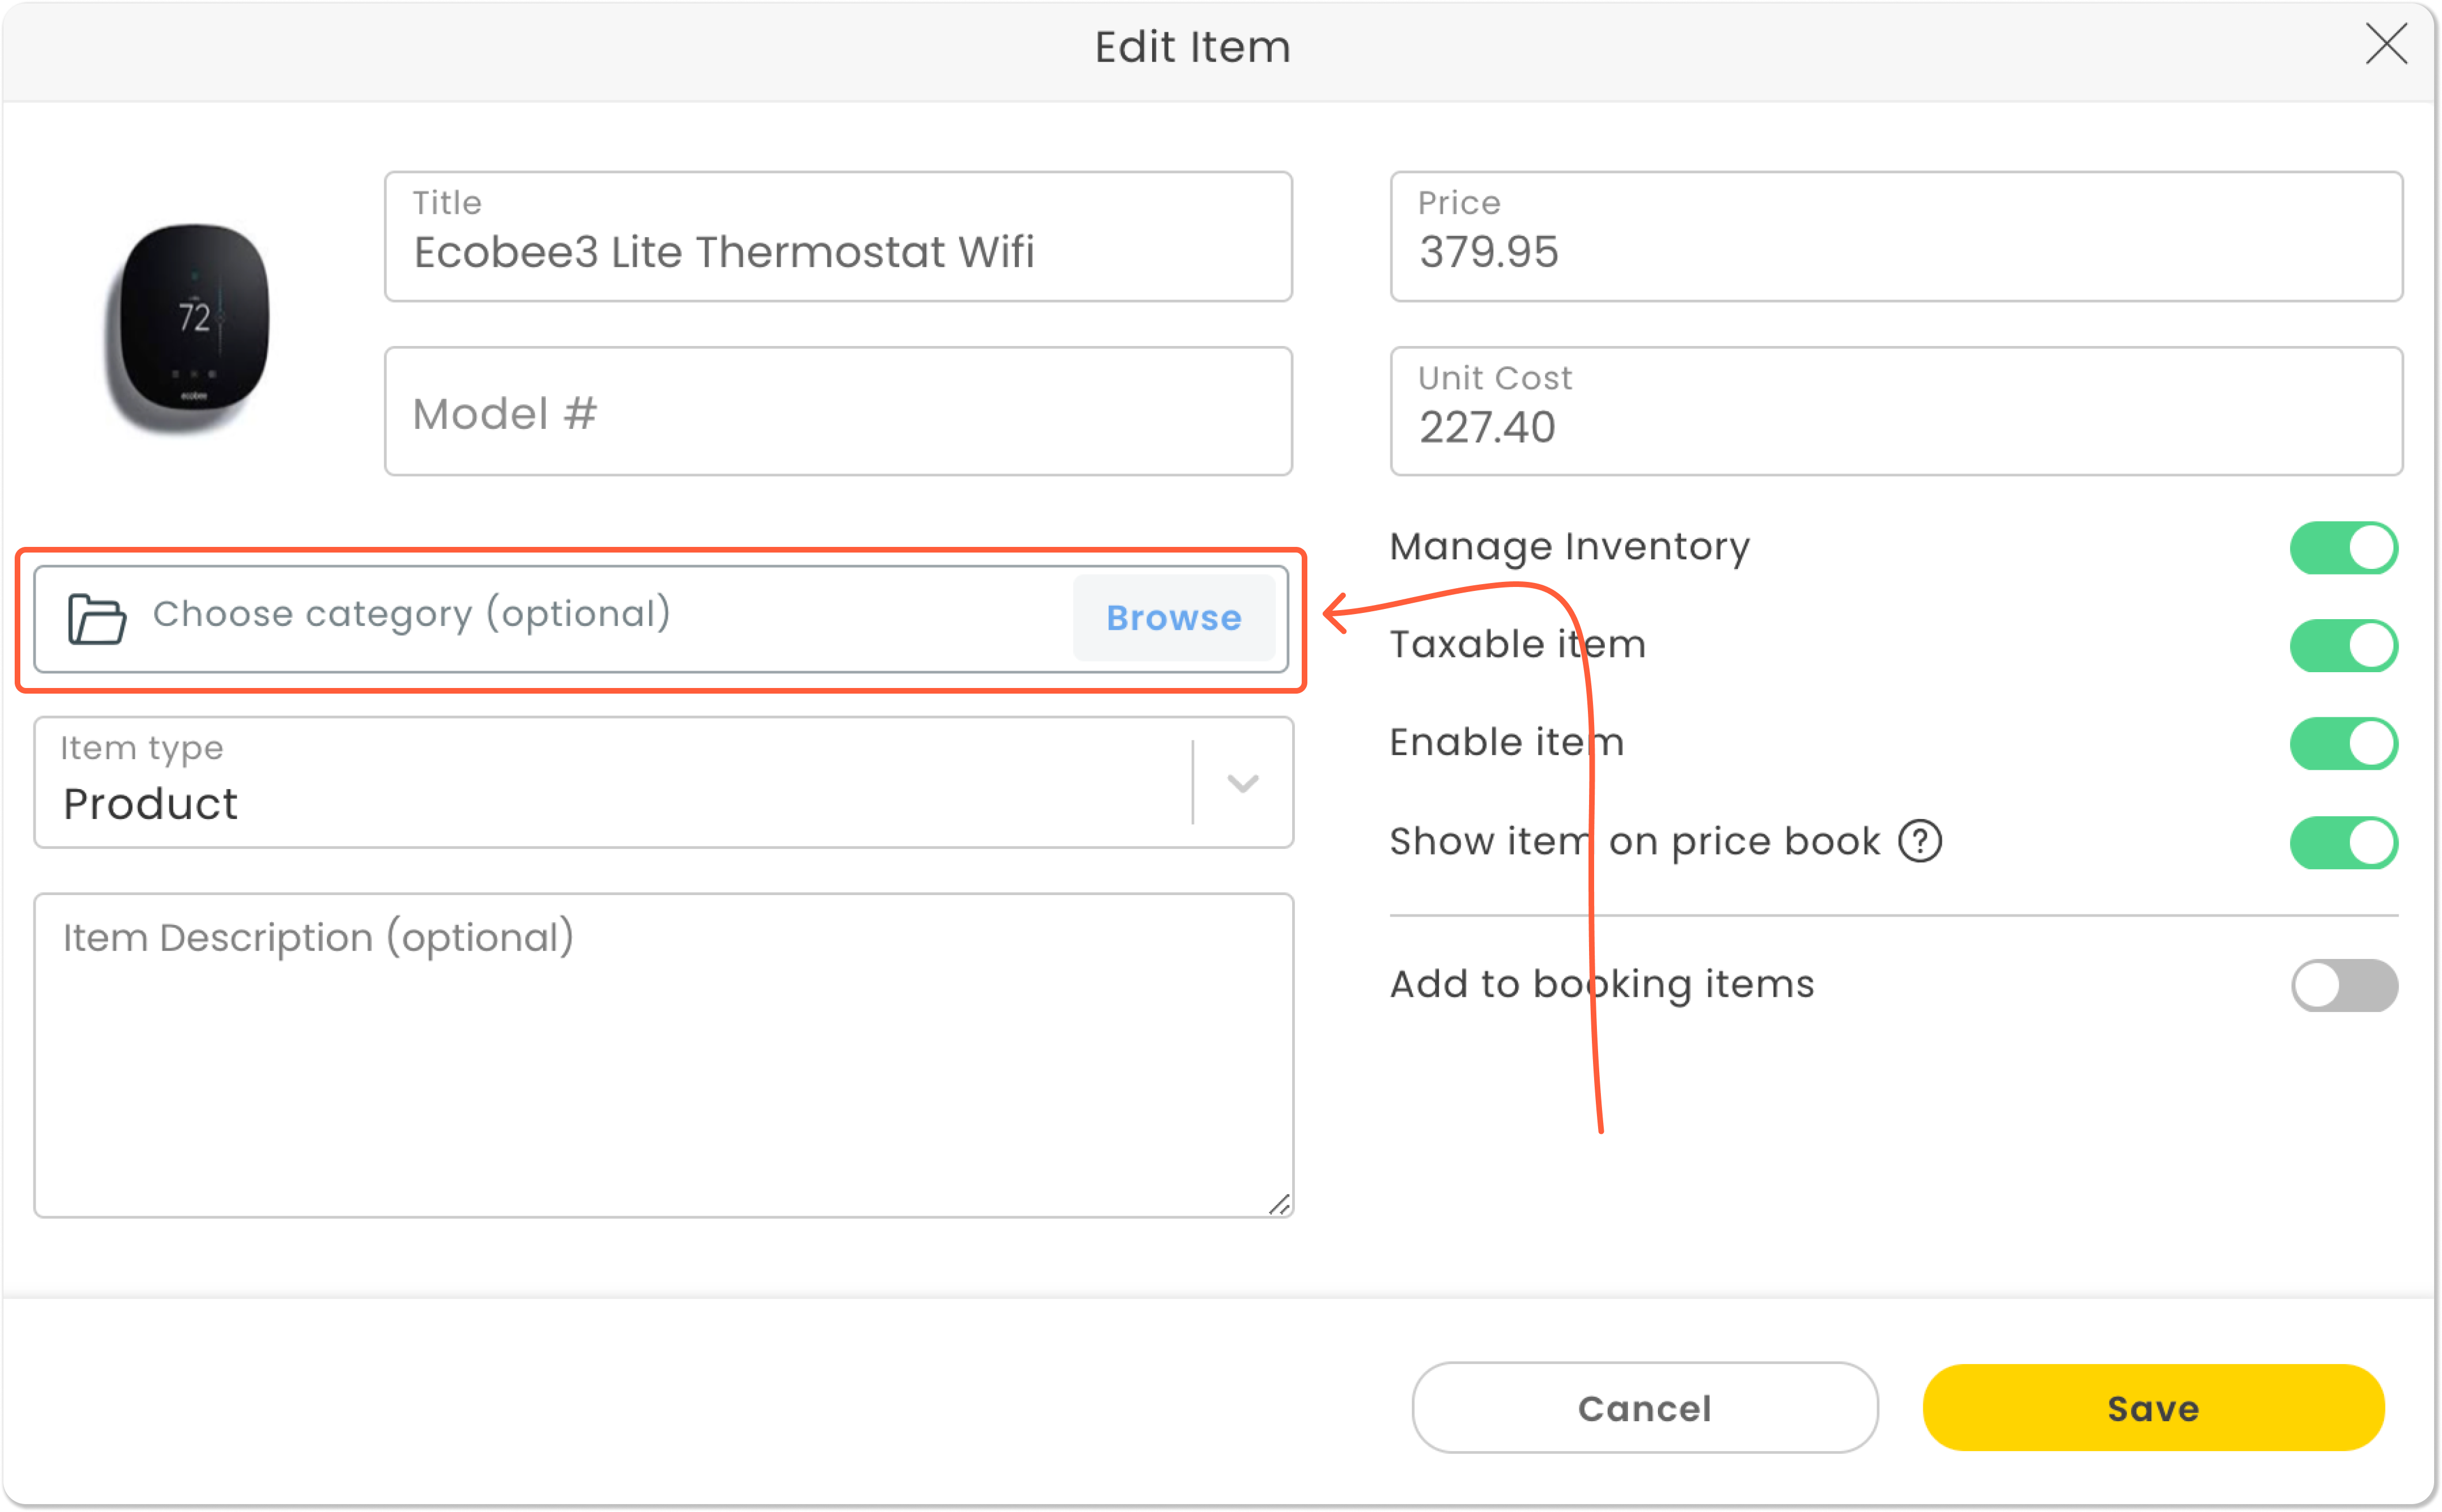
Task: Click Browse to choose a category
Action: (x=1173, y=618)
